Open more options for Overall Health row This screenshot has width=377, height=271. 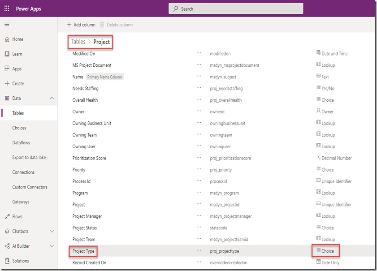coord(199,100)
